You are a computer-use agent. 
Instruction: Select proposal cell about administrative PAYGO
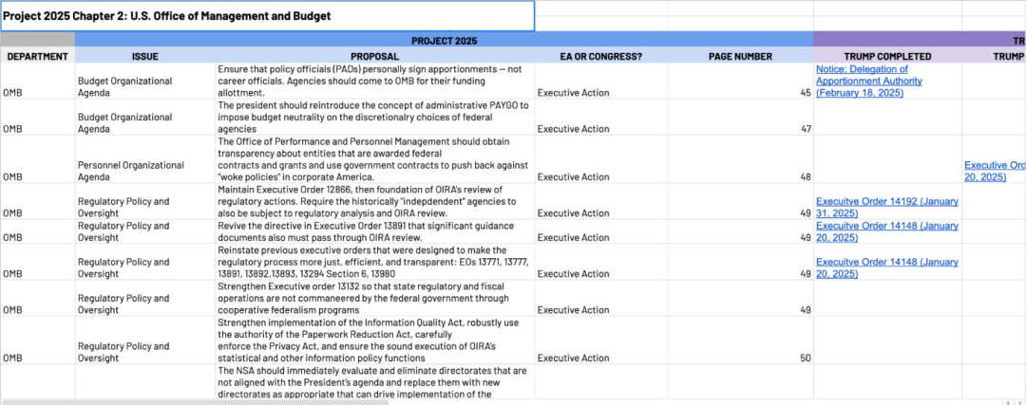(374, 117)
